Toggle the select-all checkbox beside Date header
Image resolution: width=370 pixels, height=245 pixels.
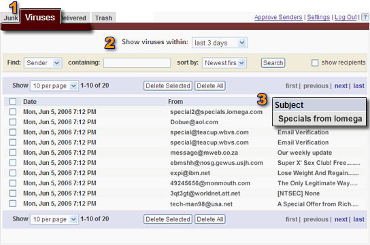(13, 102)
